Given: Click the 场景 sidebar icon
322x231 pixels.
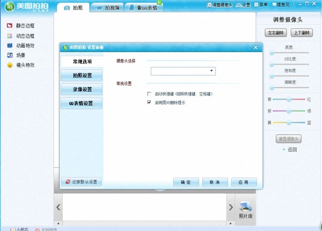Looking at the screenshot, I should coord(10,55).
